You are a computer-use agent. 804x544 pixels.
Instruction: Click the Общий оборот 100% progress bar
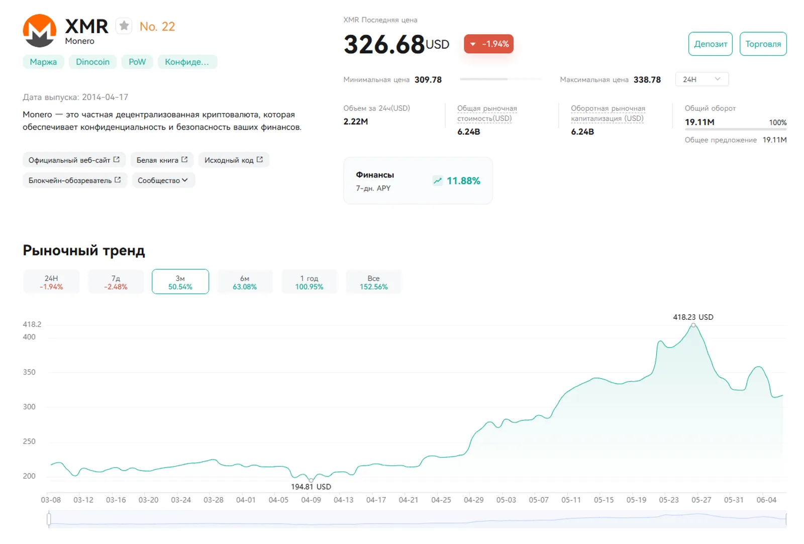(736, 129)
